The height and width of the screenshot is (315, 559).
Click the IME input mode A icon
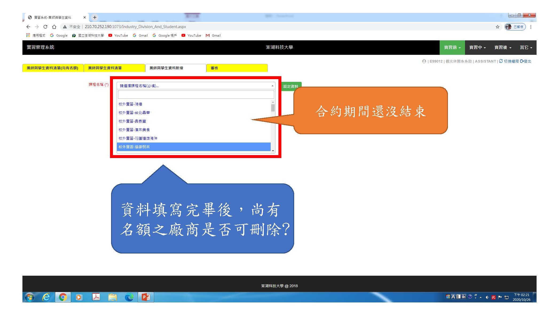tap(453, 297)
